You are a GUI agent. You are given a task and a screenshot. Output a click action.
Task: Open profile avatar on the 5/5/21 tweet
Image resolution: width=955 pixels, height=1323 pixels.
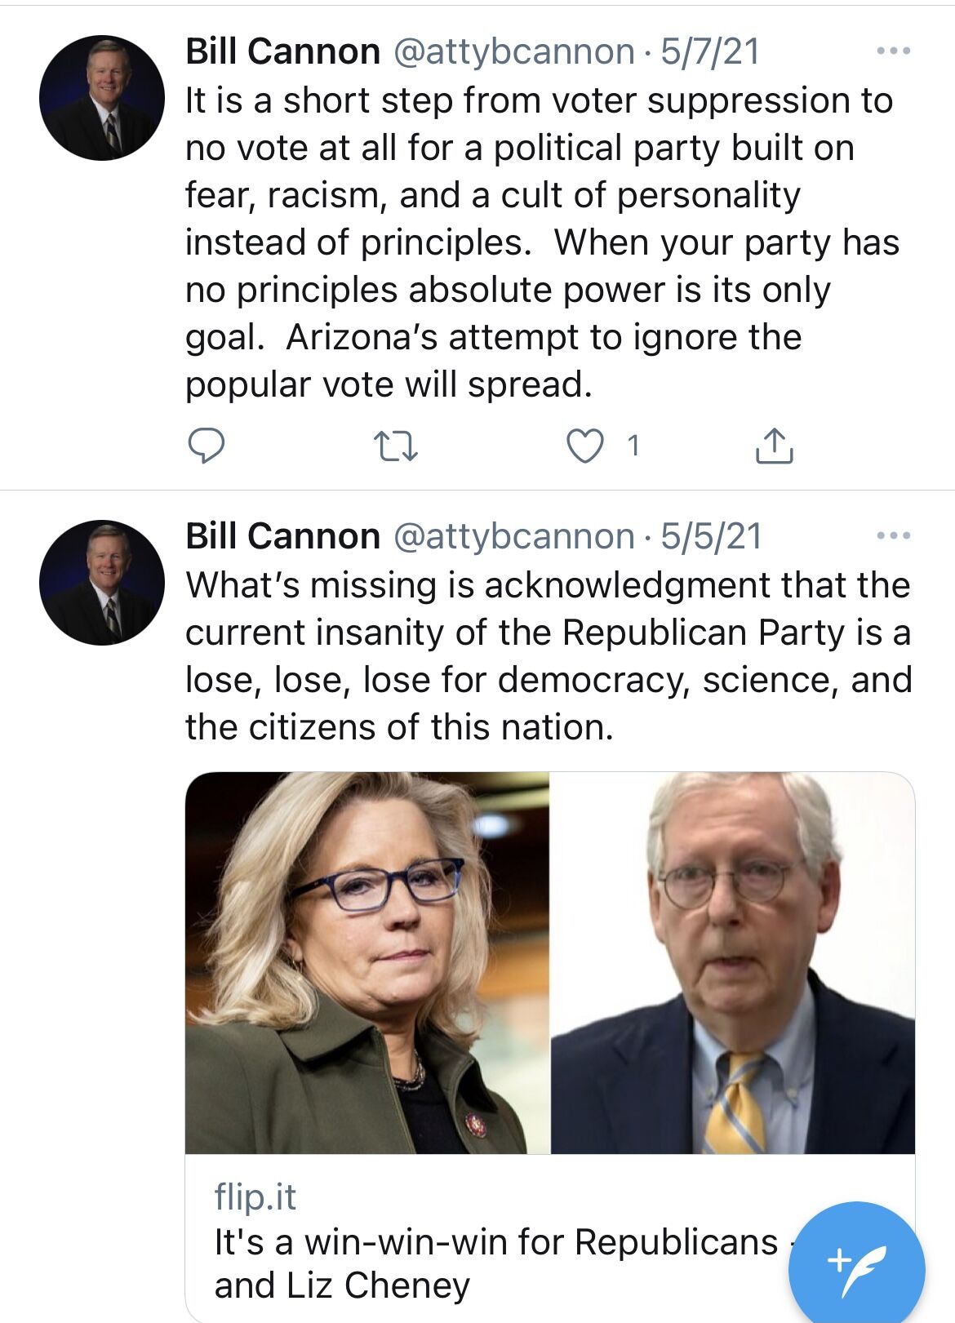coord(102,583)
